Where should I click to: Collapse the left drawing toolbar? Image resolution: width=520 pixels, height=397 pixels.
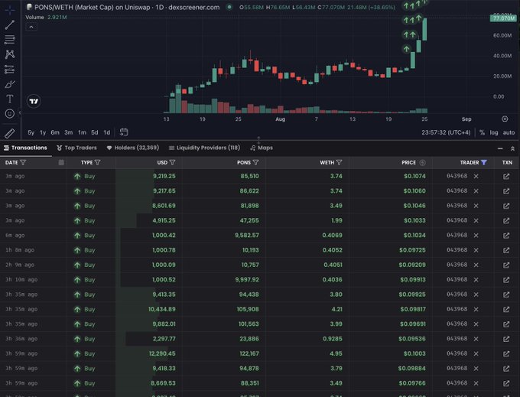click(x=20, y=112)
